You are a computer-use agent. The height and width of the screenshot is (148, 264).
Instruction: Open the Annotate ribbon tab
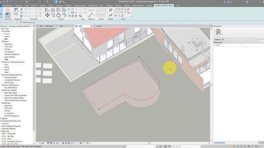(x=59, y=5)
